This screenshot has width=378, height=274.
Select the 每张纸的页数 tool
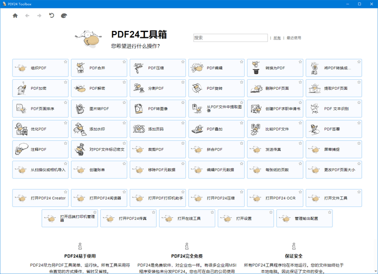pos(275,170)
